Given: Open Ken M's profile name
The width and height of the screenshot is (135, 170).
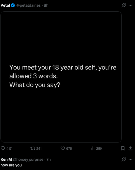Looking at the screenshot, I should (x=6, y=159).
